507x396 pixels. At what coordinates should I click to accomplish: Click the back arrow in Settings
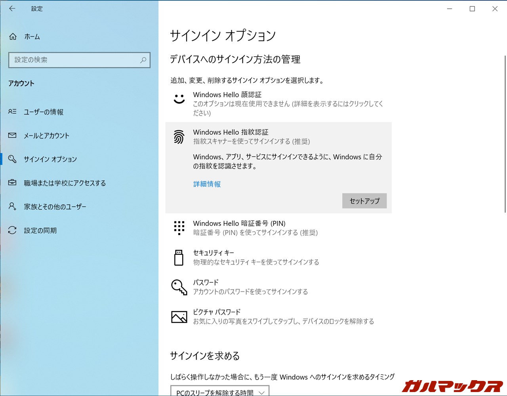click(x=12, y=8)
